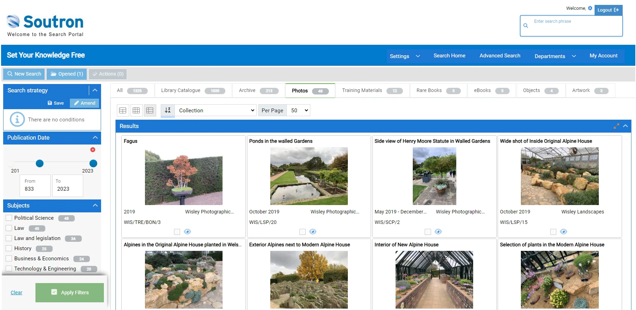Select Inside Original Alpine House checkbox

pyautogui.click(x=553, y=232)
